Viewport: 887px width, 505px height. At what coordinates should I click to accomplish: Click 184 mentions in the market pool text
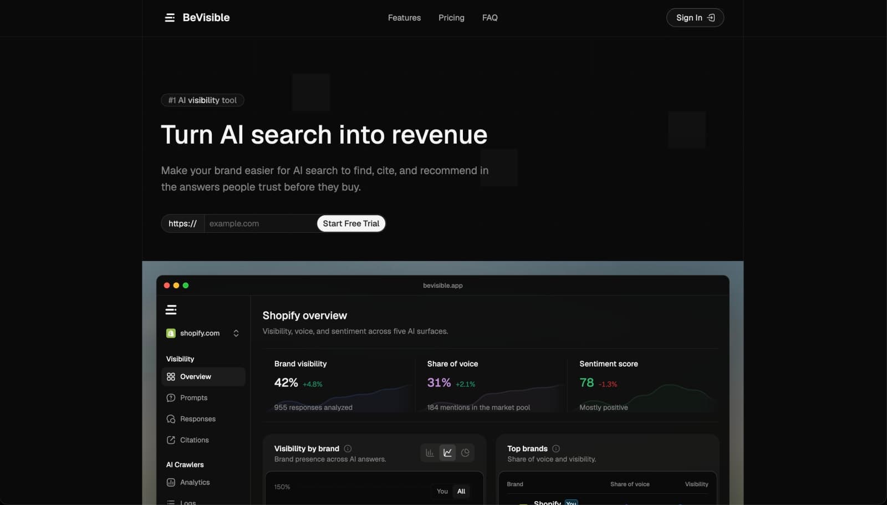(x=478, y=407)
